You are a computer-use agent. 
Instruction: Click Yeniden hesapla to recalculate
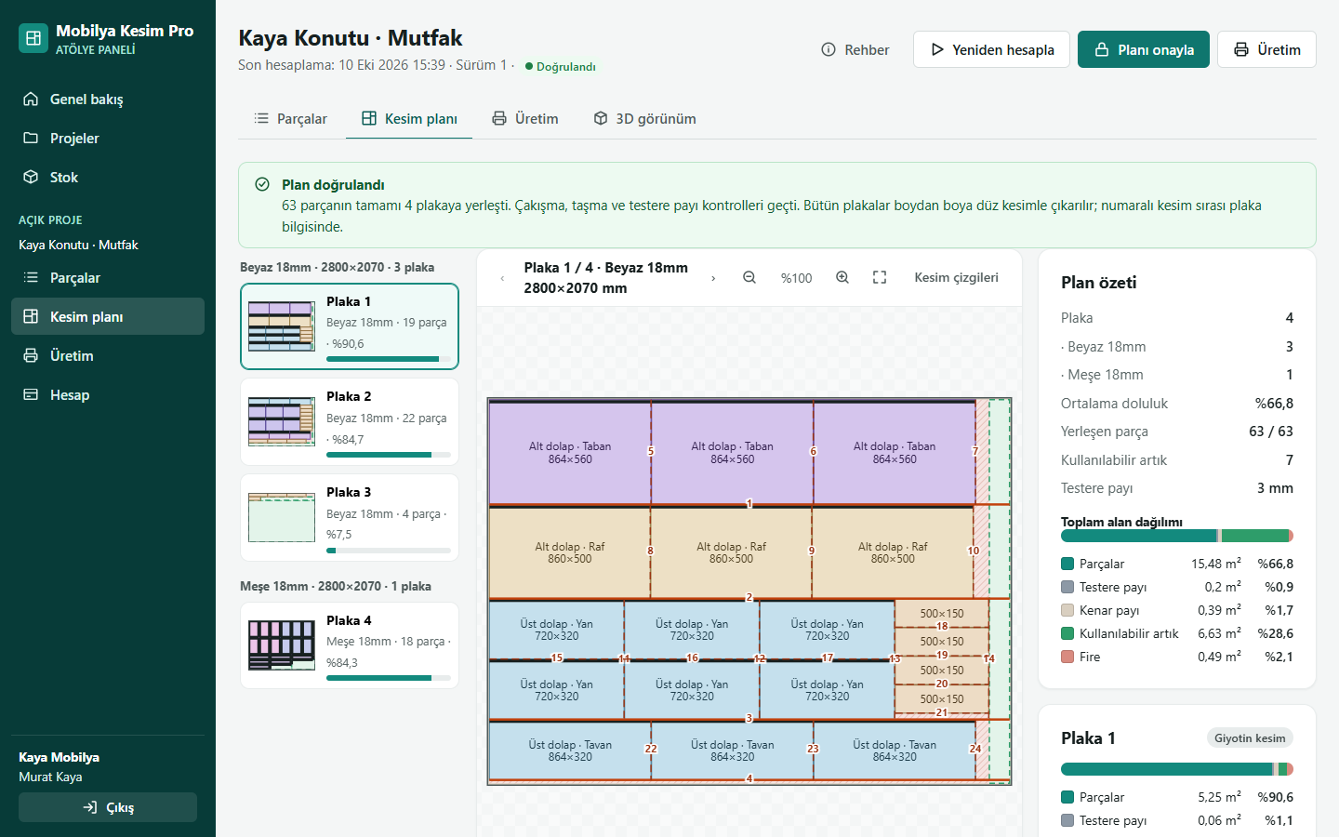pos(991,49)
